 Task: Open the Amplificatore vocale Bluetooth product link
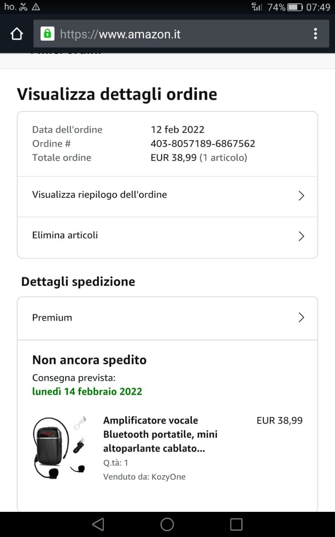[x=160, y=434]
